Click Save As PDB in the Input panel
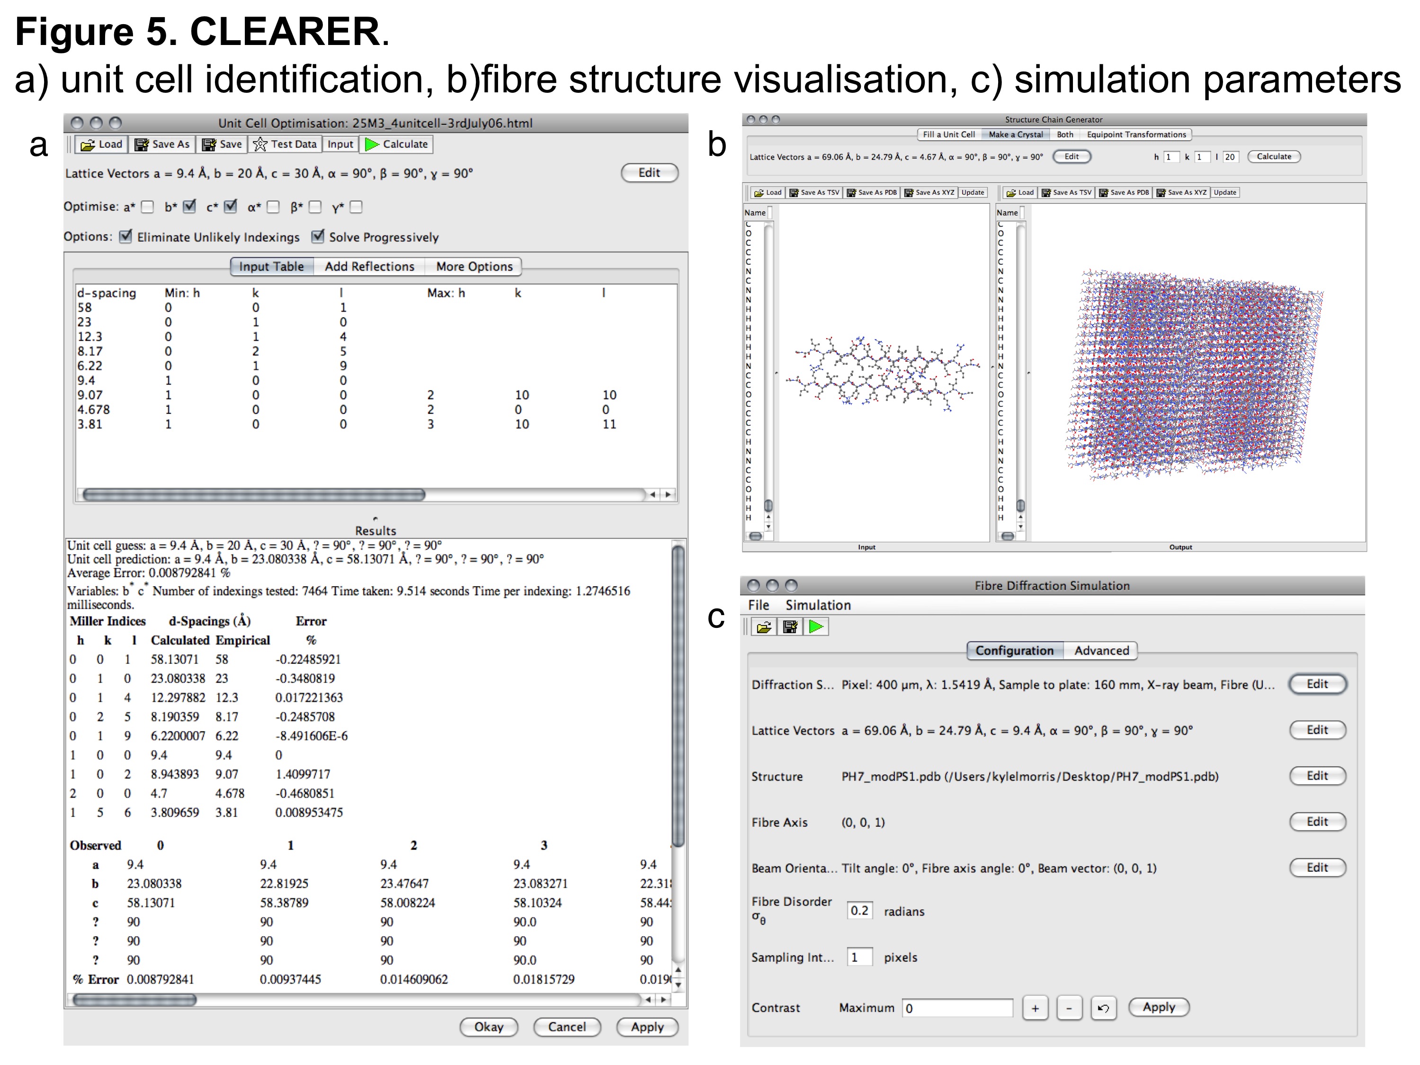Screen dimensions: 1420x1065 coord(871,193)
